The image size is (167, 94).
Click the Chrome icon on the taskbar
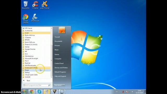pos(32,92)
